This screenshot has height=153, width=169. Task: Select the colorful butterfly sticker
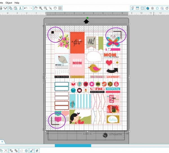tap(113, 41)
